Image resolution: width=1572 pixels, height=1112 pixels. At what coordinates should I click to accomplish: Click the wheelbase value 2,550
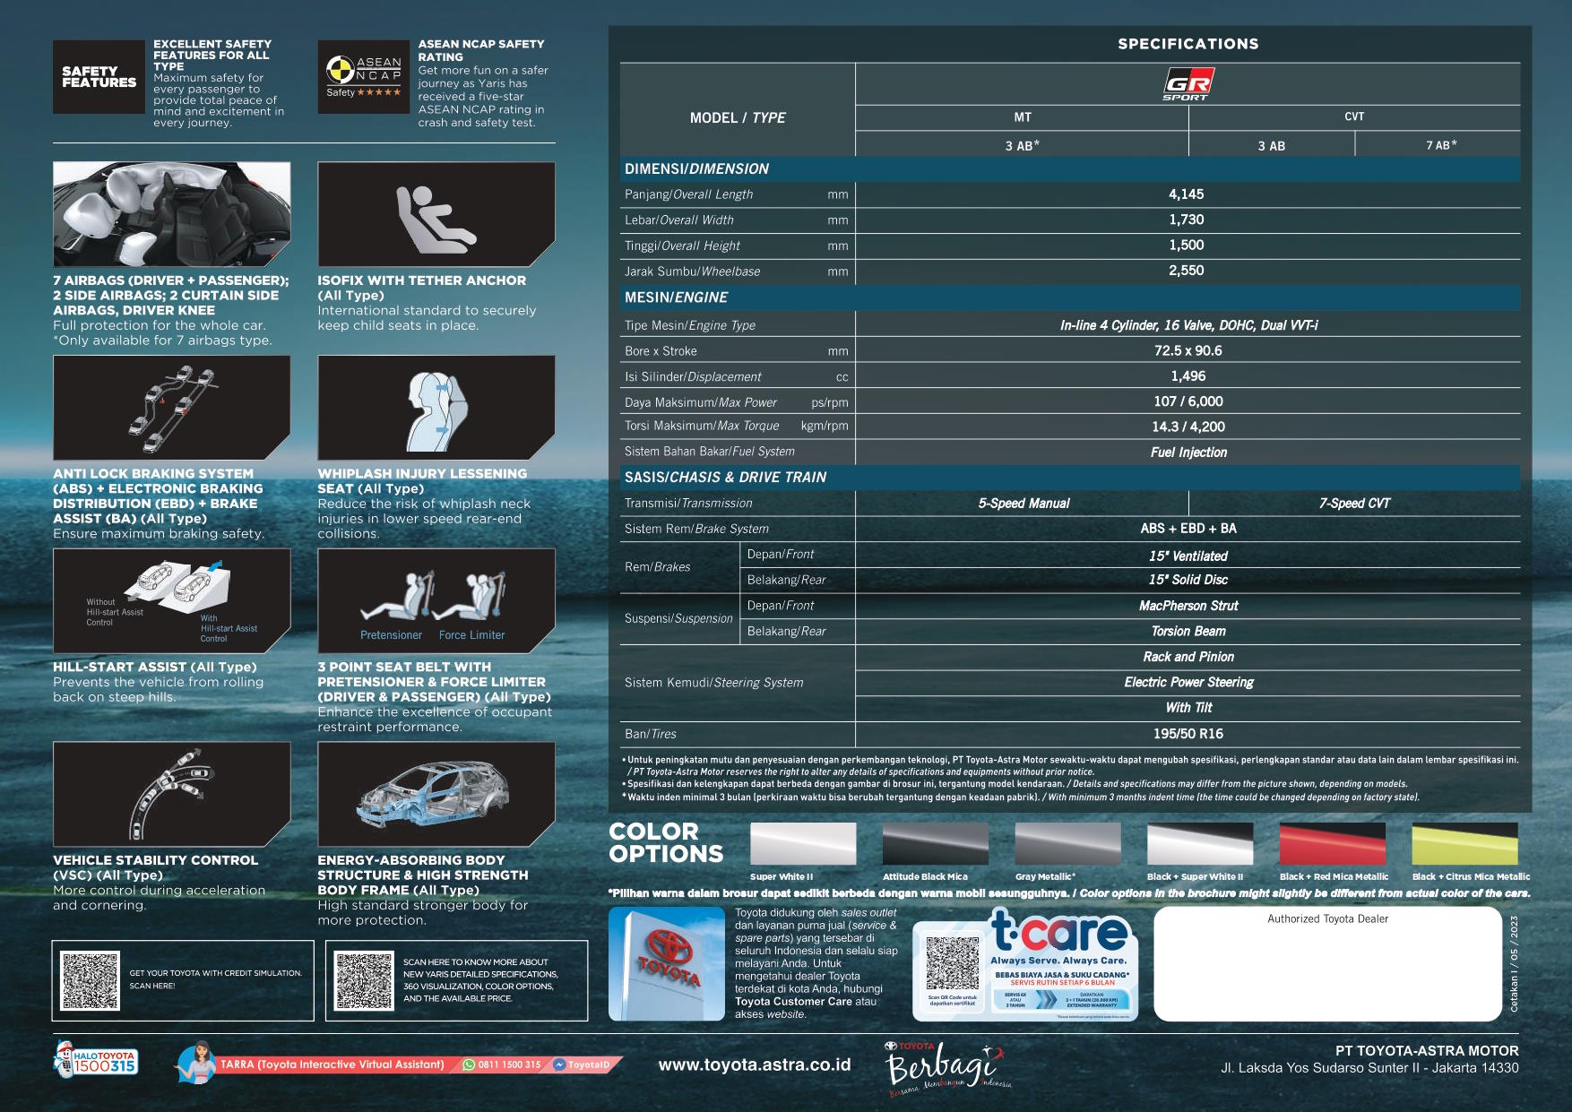click(x=1187, y=271)
